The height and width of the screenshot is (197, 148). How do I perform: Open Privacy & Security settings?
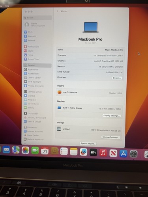tap(34, 86)
